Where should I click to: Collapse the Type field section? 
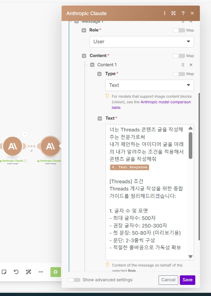click(100, 74)
